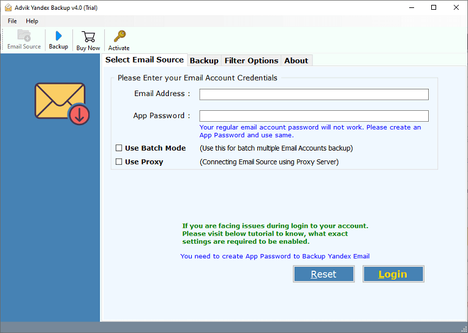Click the batch multiple Email Accounts description text
The image size is (468, 333).
point(276,148)
